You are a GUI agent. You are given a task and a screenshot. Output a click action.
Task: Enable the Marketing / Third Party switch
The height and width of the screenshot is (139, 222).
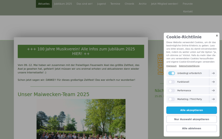click(x=171, y=99)
